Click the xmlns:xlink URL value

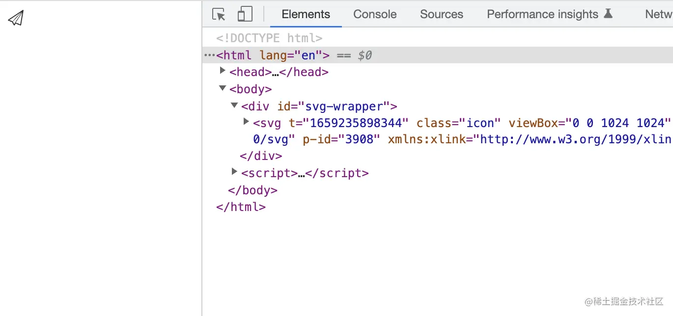click(576, 139)
